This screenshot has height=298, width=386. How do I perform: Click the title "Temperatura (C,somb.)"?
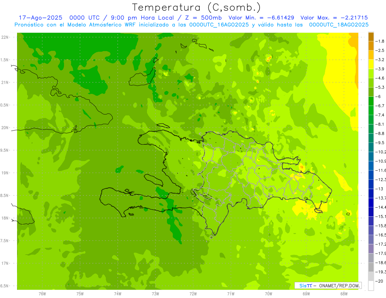196,7
